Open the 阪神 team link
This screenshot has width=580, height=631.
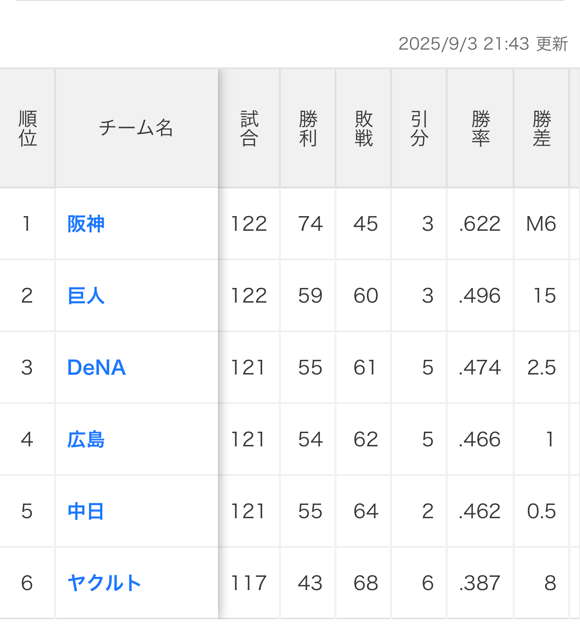(86, 224)
